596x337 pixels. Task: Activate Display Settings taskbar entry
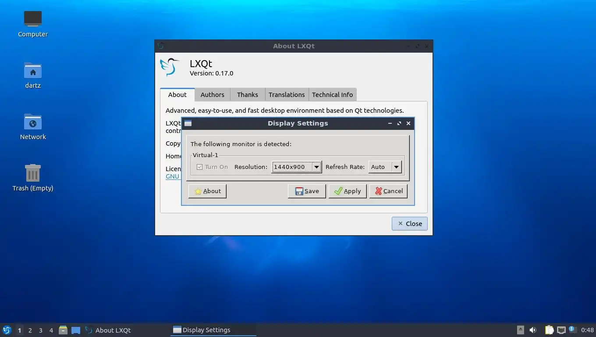tap(213, 330)
